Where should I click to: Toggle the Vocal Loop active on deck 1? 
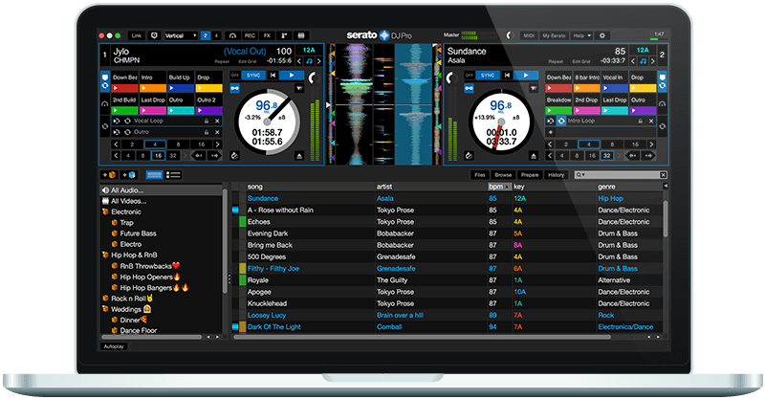pyautogui.click(x=127, y=122)
